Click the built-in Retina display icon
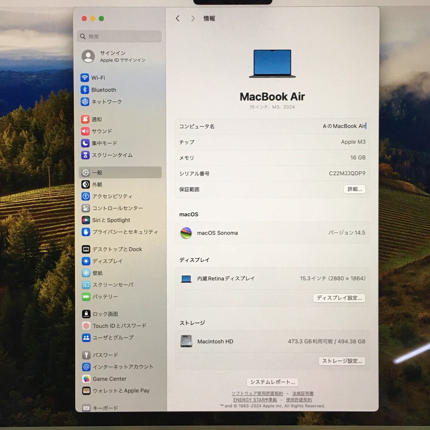This screenshot has width=430, height=430. (x=186, y=279)
